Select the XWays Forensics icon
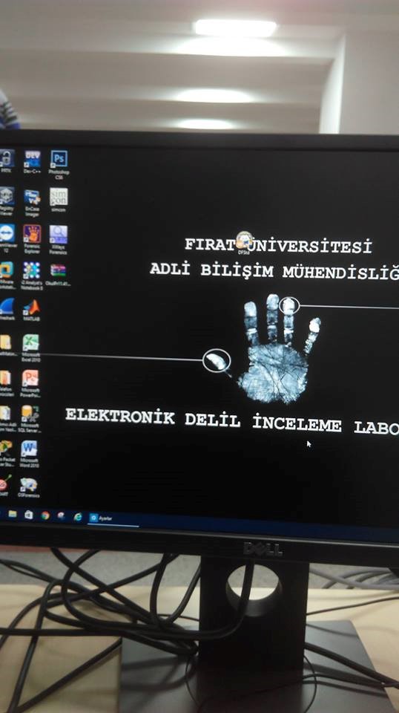 click(x=59, y=239)
